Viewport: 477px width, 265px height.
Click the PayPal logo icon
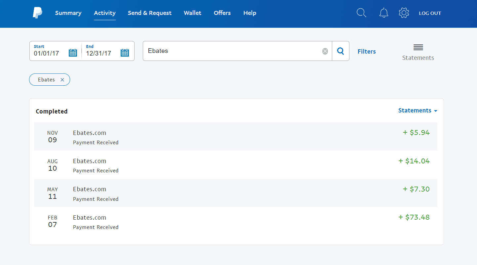click(x=37, y=13)
